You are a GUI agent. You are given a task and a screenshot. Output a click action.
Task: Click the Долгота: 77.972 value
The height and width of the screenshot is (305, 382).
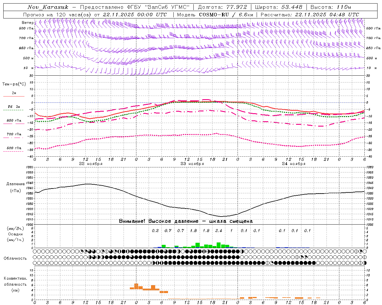point(223,7)
